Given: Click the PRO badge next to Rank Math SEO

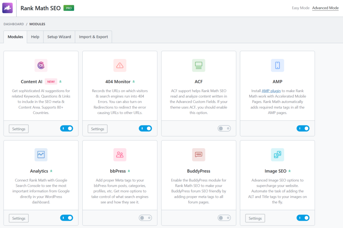Looking at the screenshot, I should tap(69, 8).
